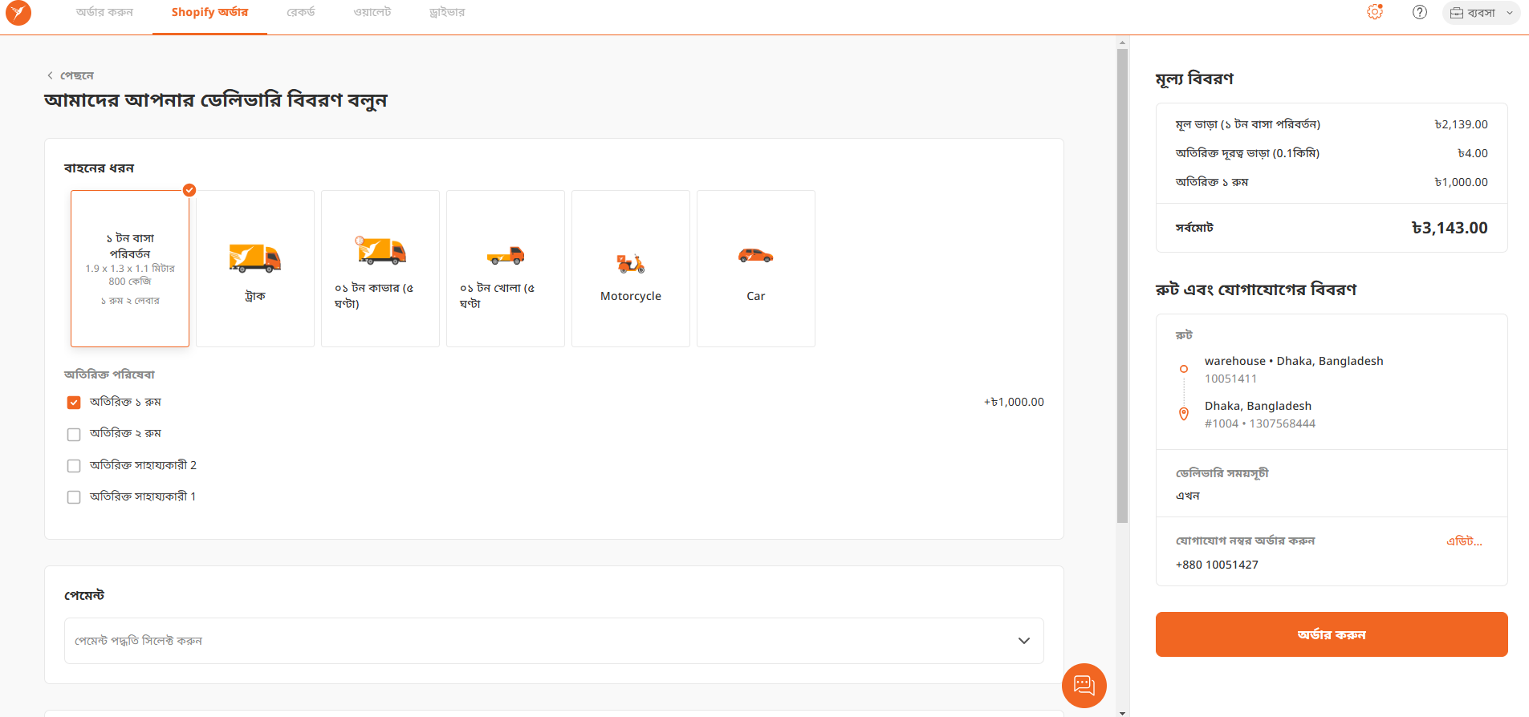Check অতিরিক্ত সাহায্যকারী 2 checkbox
Viewport: 1529px width, 717px height.
coord(74,466)
